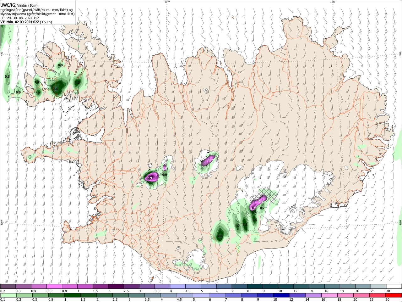Click the 66N latitude label on right edge
Image resolution: width=402 pixels, height=302 pixels.
coord(400,54)
